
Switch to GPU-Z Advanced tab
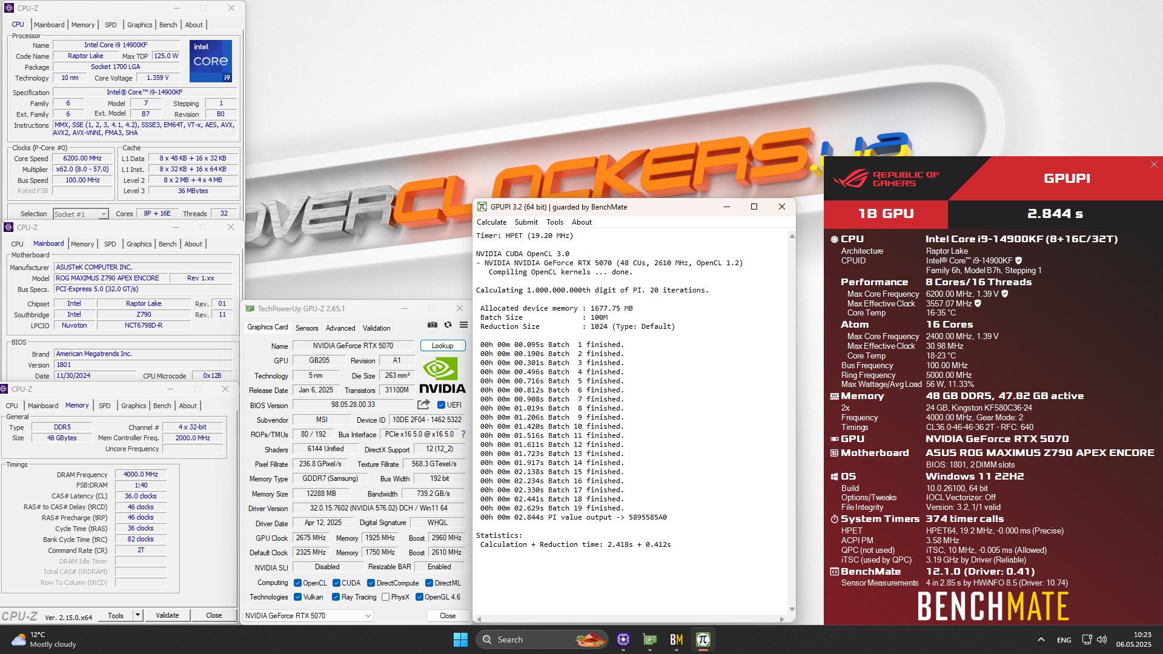tap(340, 328)
